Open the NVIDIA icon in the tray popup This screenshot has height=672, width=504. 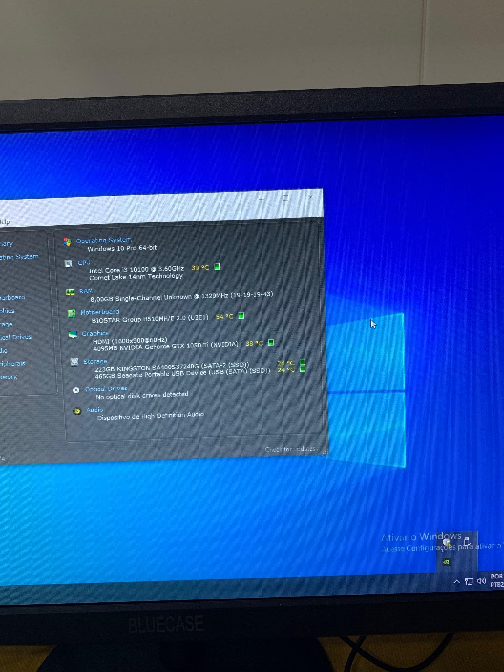[x=446, y=562]
